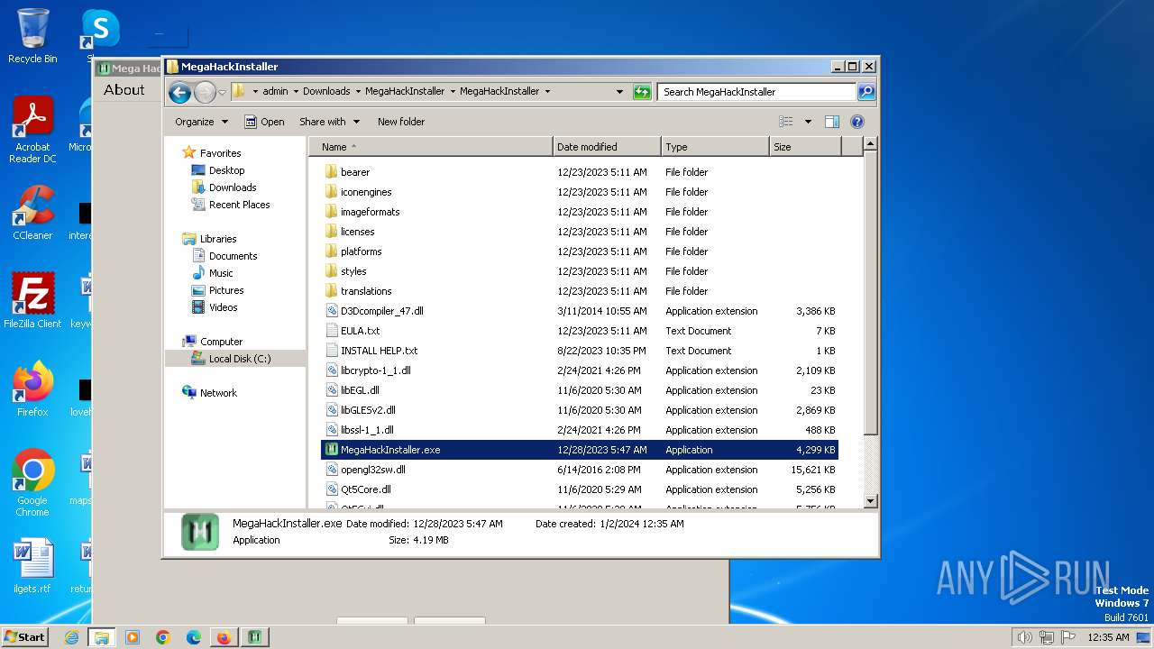Select Computer in the navigation pane
Screen dimensions: 1154x649
(221, 342)
